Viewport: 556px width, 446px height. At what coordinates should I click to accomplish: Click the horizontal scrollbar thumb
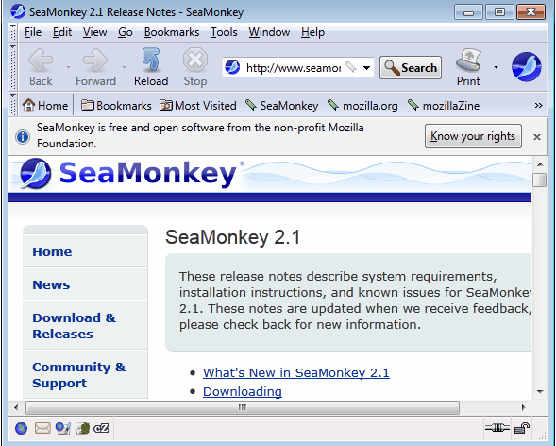[243, 407]
